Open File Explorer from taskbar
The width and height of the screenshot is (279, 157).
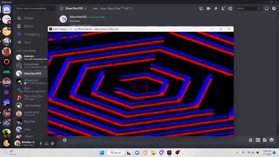pos(153,153)
